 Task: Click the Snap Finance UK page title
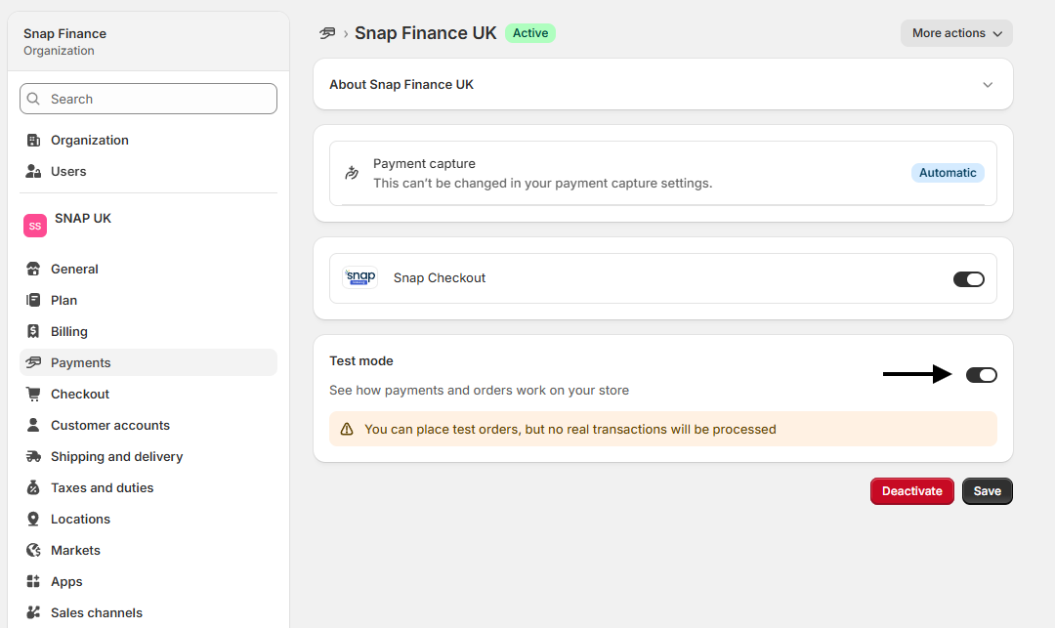[425, 33]
